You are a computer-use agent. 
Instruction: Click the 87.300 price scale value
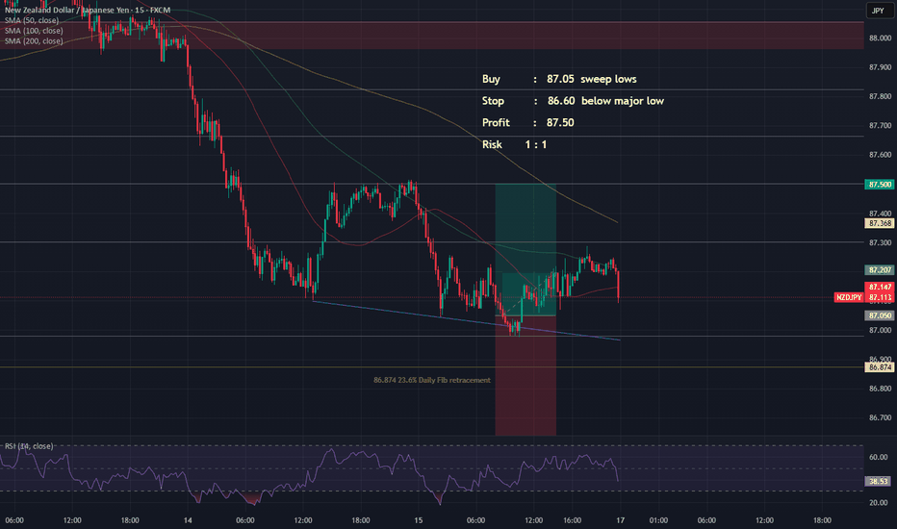click(880, 242)
